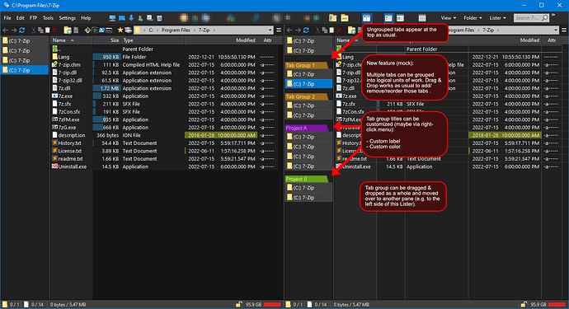Toggle the dual-pane layout button

366,18
